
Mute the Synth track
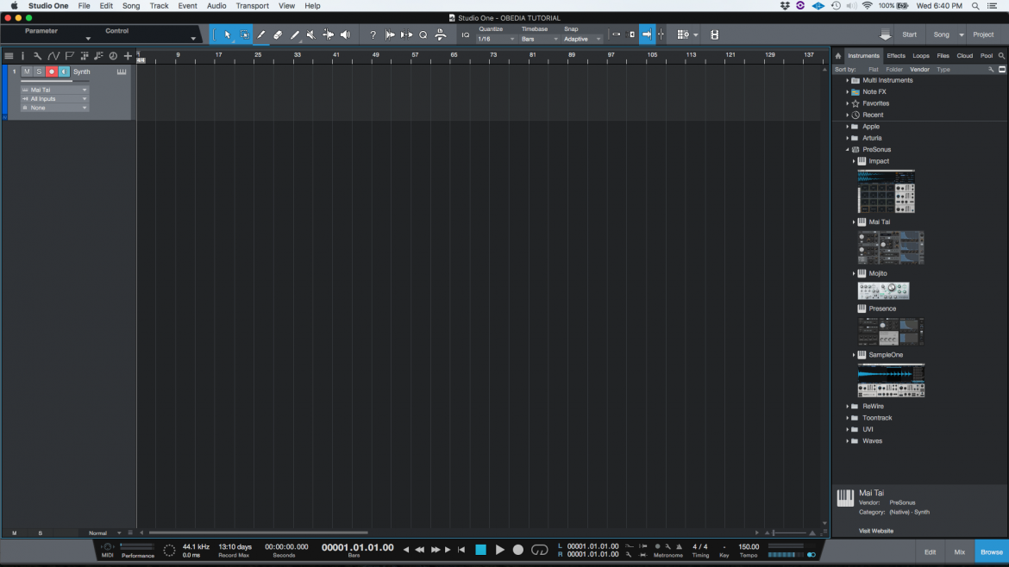click(x=27, y=72)
